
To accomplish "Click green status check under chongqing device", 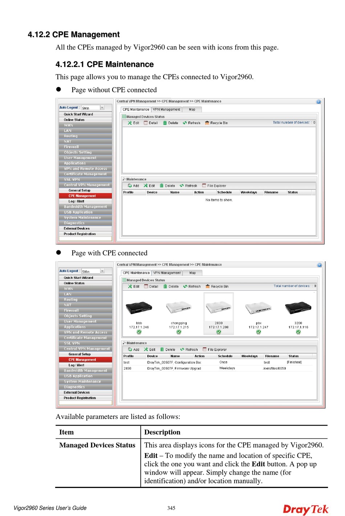I will click(179, 332).
